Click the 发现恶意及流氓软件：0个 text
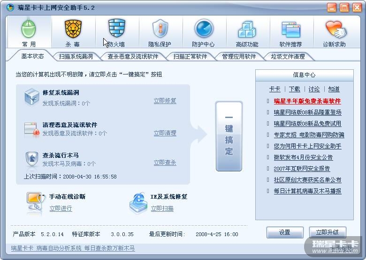 [75, 133]
